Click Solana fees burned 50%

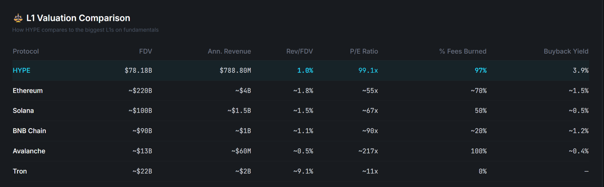tap(481, 111)
